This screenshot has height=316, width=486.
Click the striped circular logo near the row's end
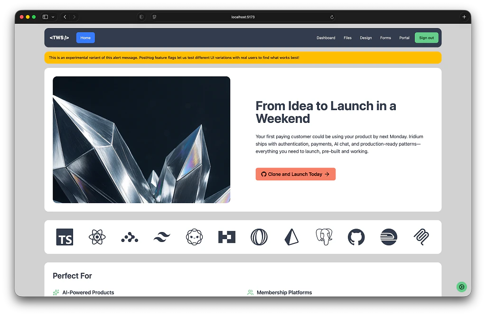pos(389,237)
